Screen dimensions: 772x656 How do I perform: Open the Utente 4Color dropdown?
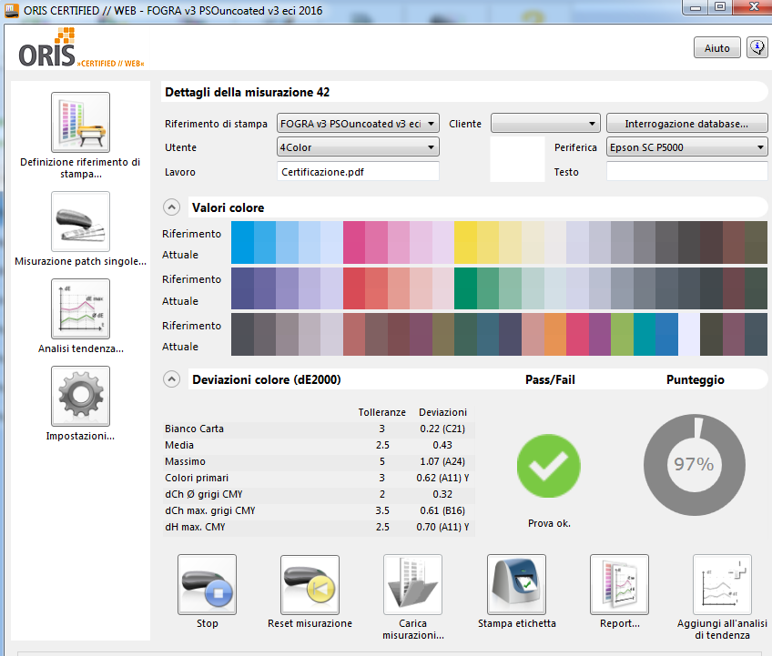(x=358, y=147)
